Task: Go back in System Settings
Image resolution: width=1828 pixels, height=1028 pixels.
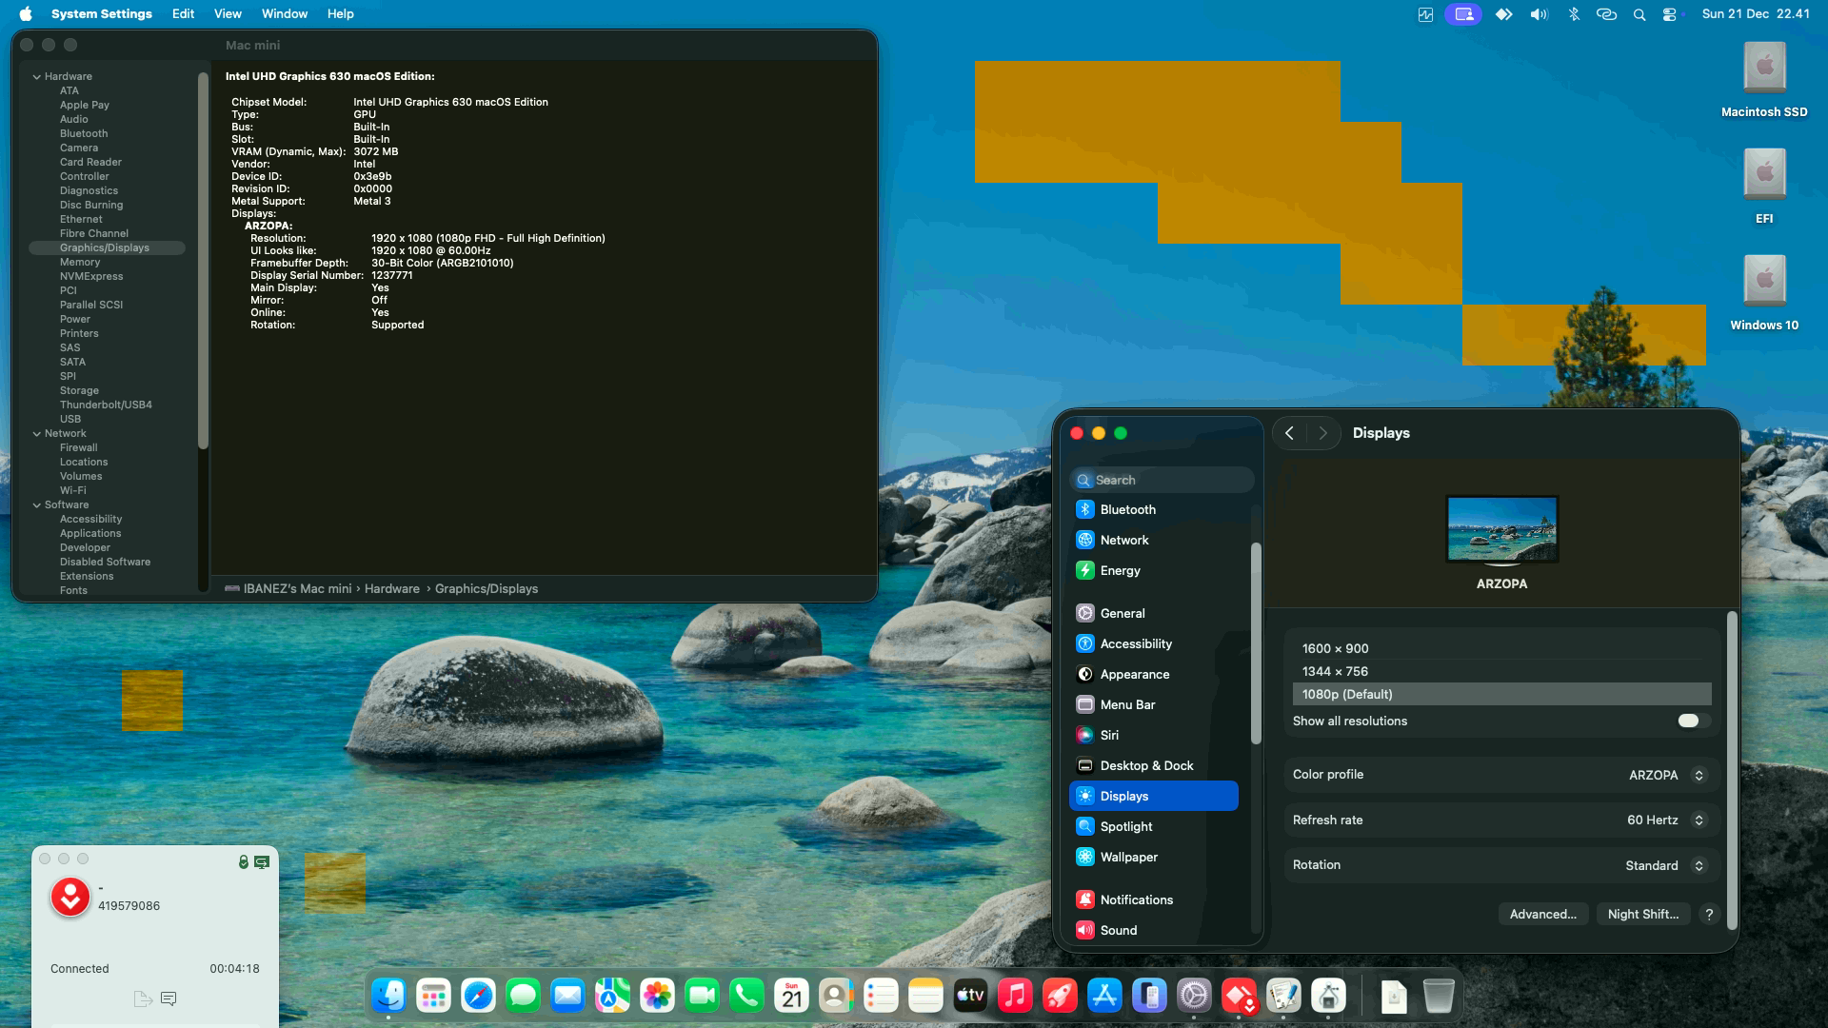Action: (1289, 433)
